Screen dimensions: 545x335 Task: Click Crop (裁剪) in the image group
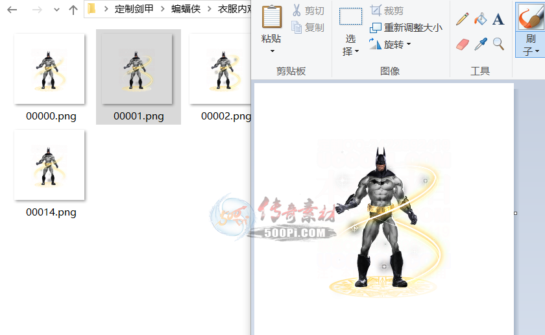pyautogui.click(x=387, y=11)
